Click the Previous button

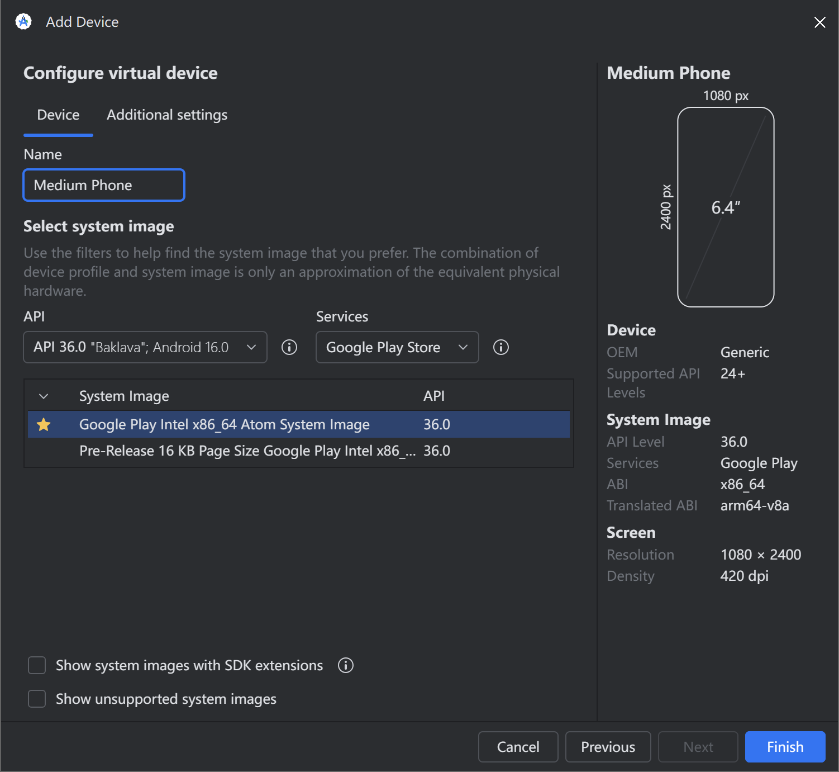608,747
